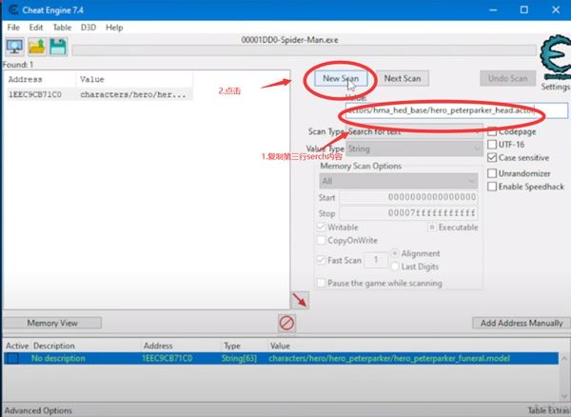Select the Last Digits radio button
The image size is (571, 417).
(x=394, y=267)
